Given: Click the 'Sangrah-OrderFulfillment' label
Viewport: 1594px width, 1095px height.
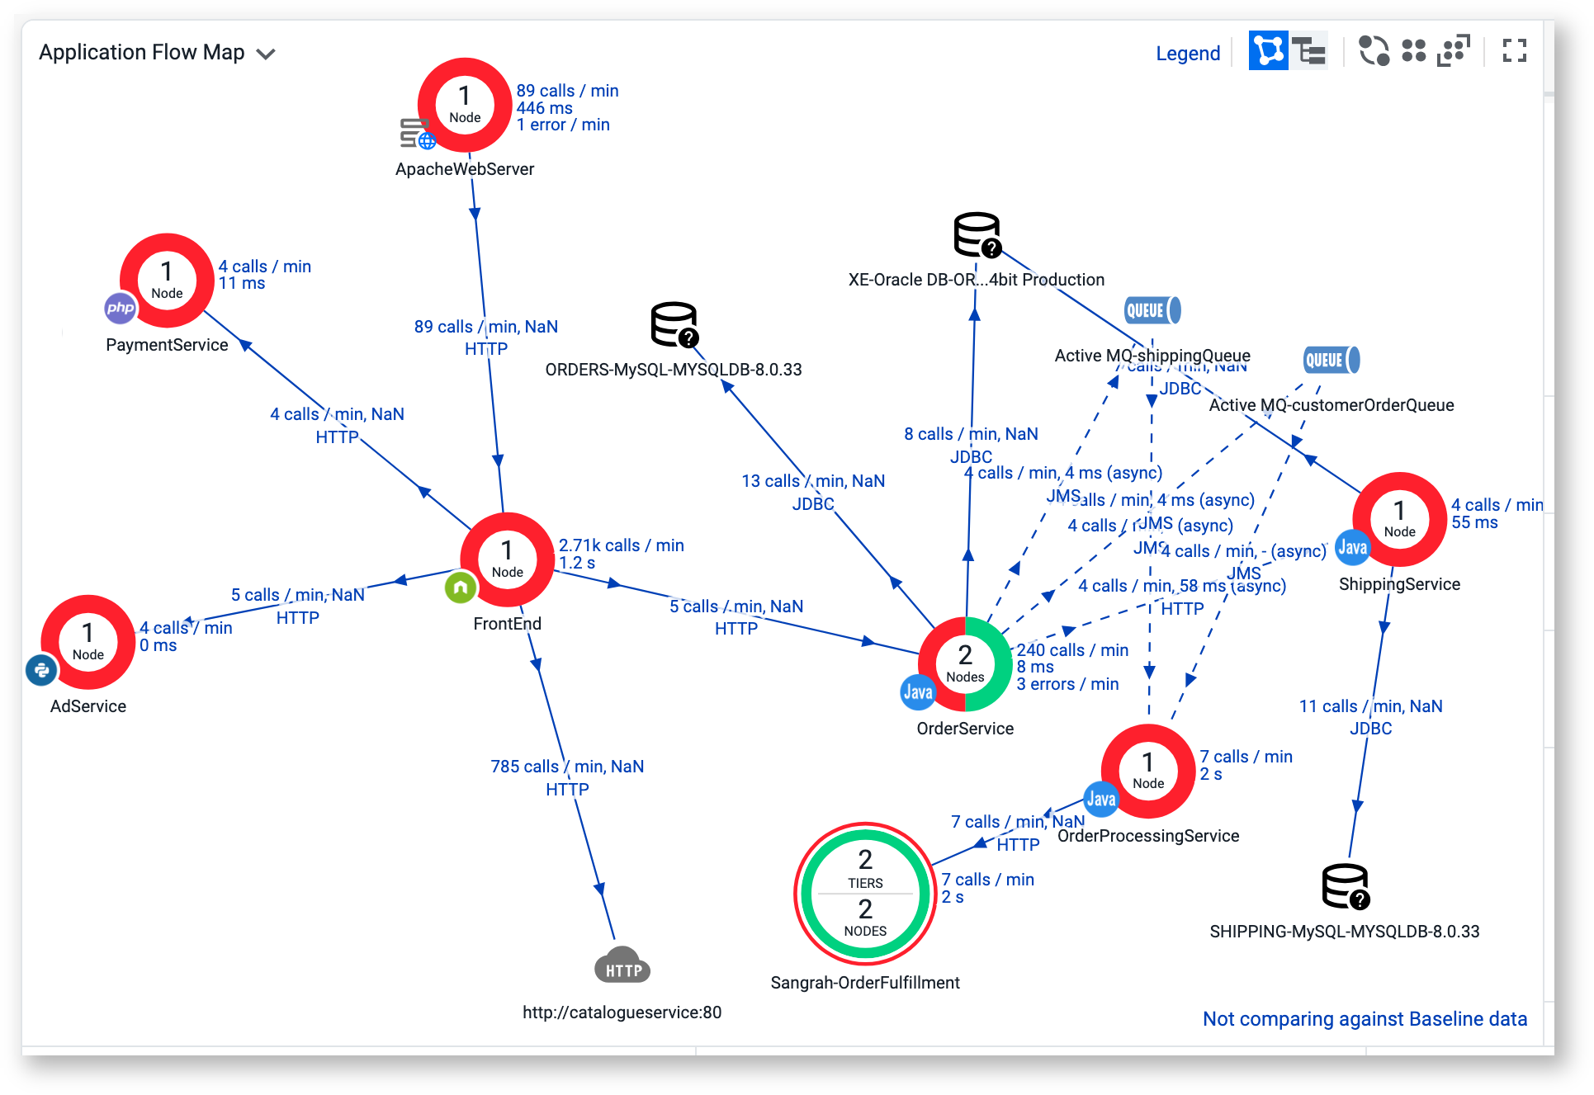Looking at the screenshot, I should coord(865,983).
